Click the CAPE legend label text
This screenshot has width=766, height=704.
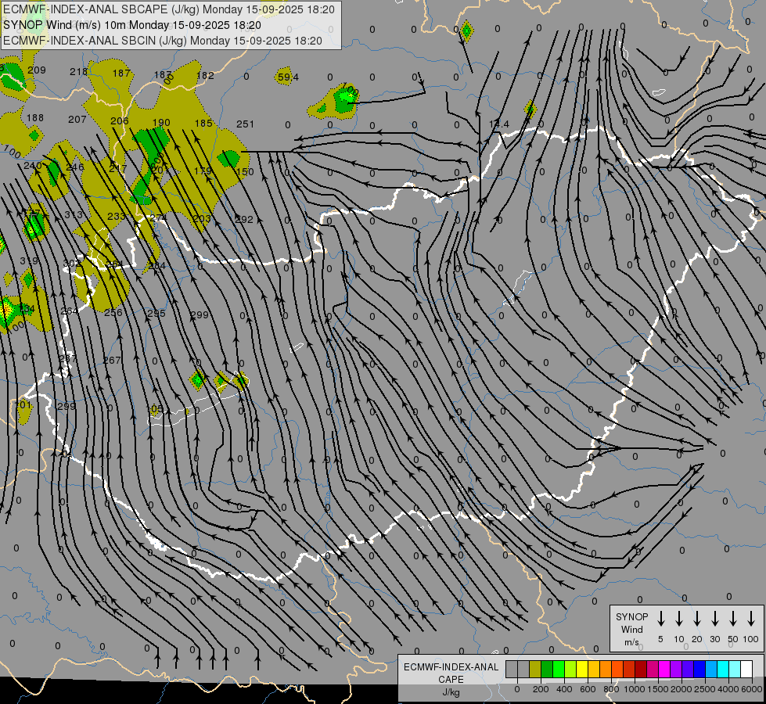(x=451, y=679)
